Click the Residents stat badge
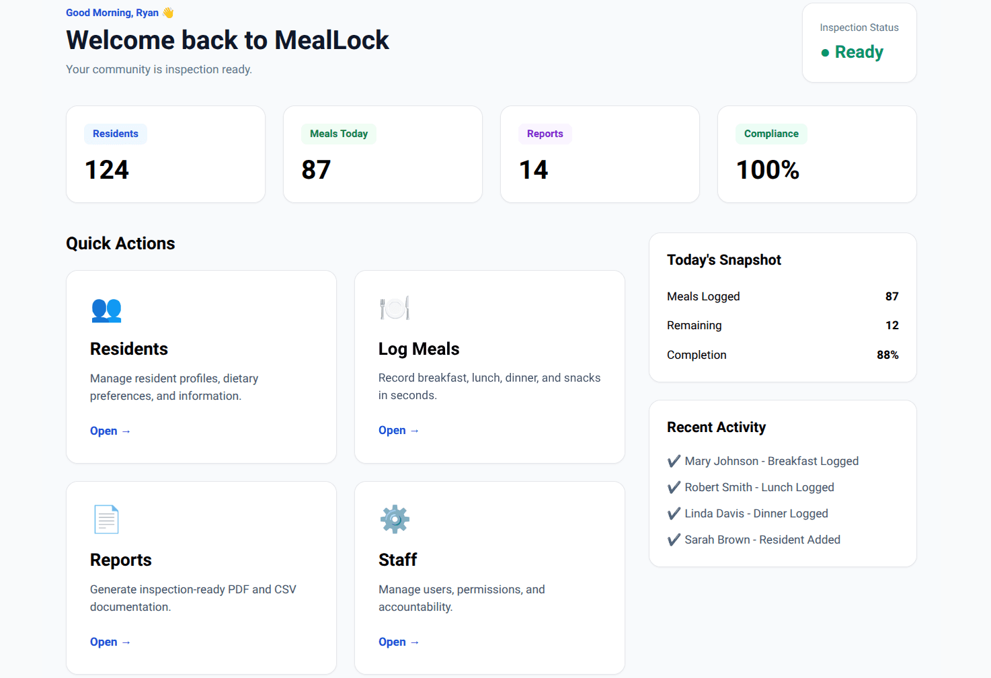This screenshot has height=678, width=991. point(116,134)
